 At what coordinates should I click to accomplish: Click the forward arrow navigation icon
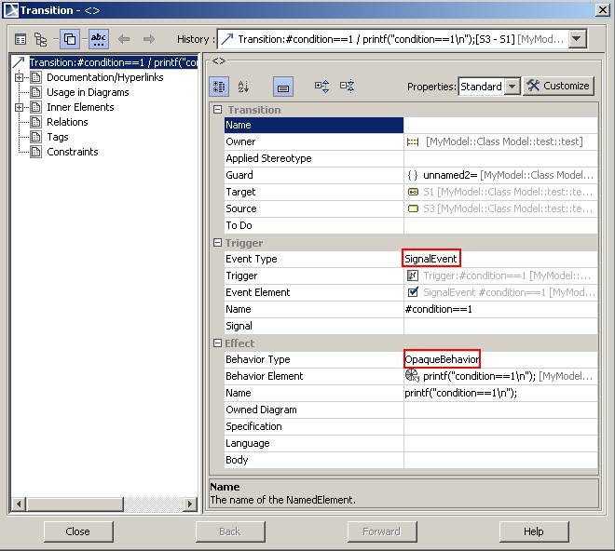click(148, 39)
